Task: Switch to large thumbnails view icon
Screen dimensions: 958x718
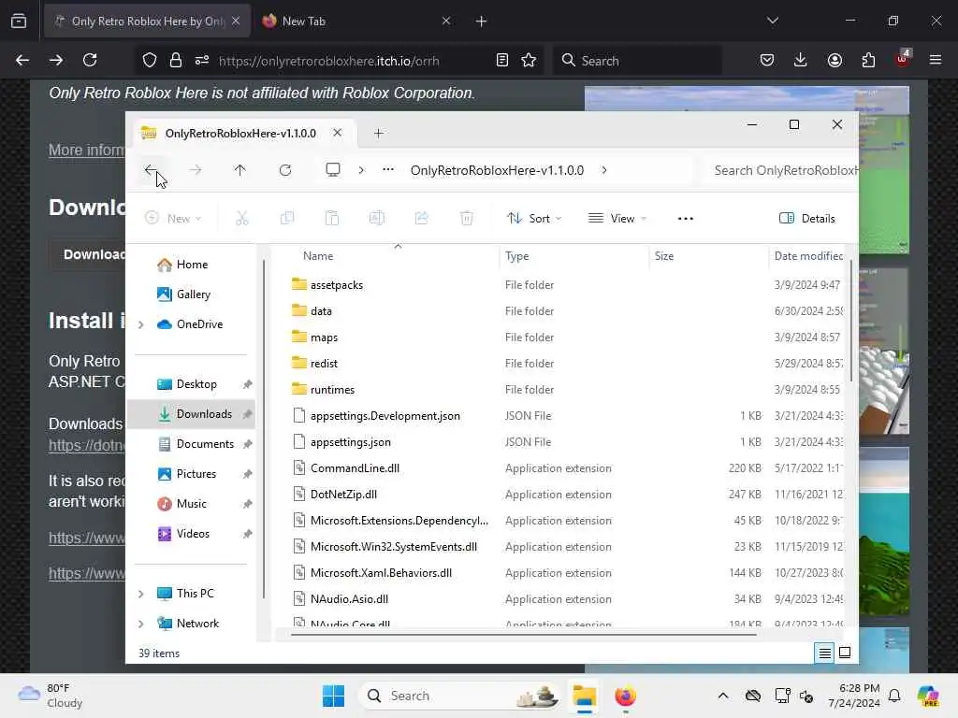Action: pos(845,653)
